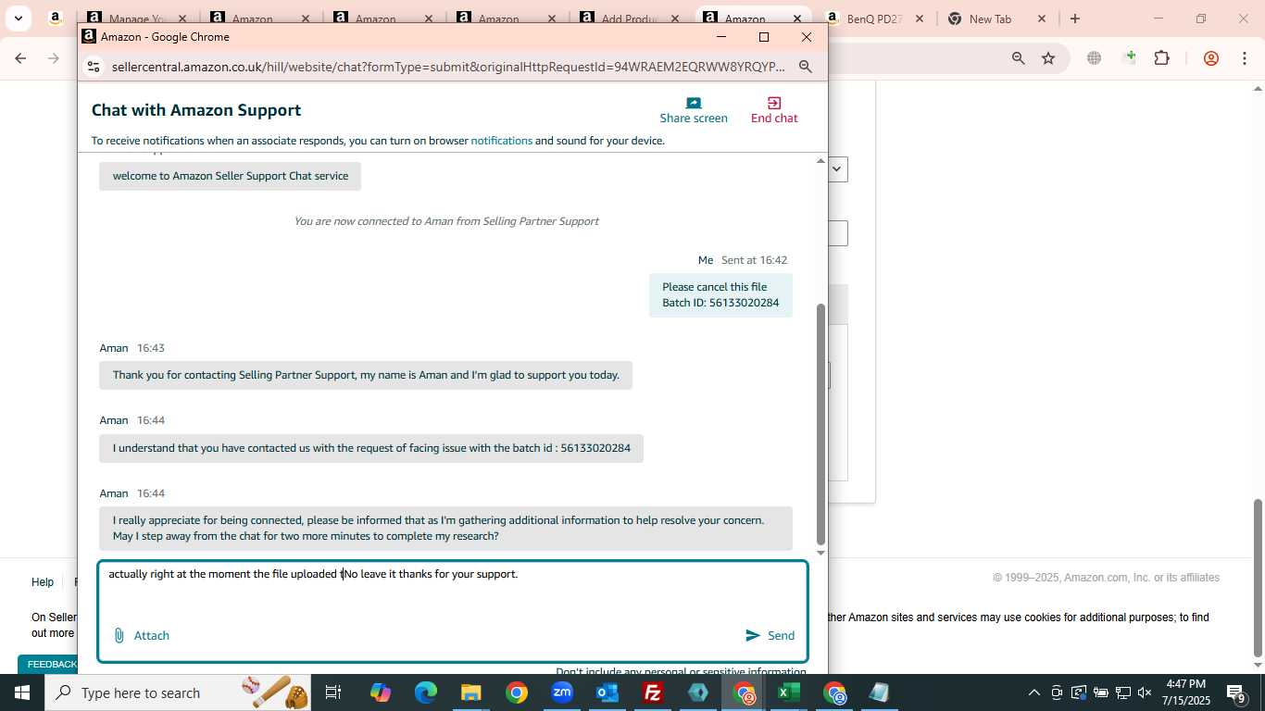
Task: Open File Explorer from taskbar
Action: (x=470, y=692)
